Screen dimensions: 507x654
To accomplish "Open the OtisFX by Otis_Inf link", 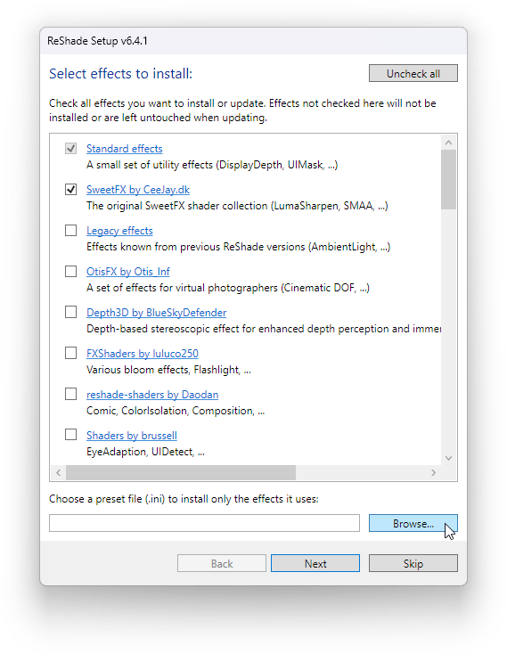I will (x=128, y=272).
